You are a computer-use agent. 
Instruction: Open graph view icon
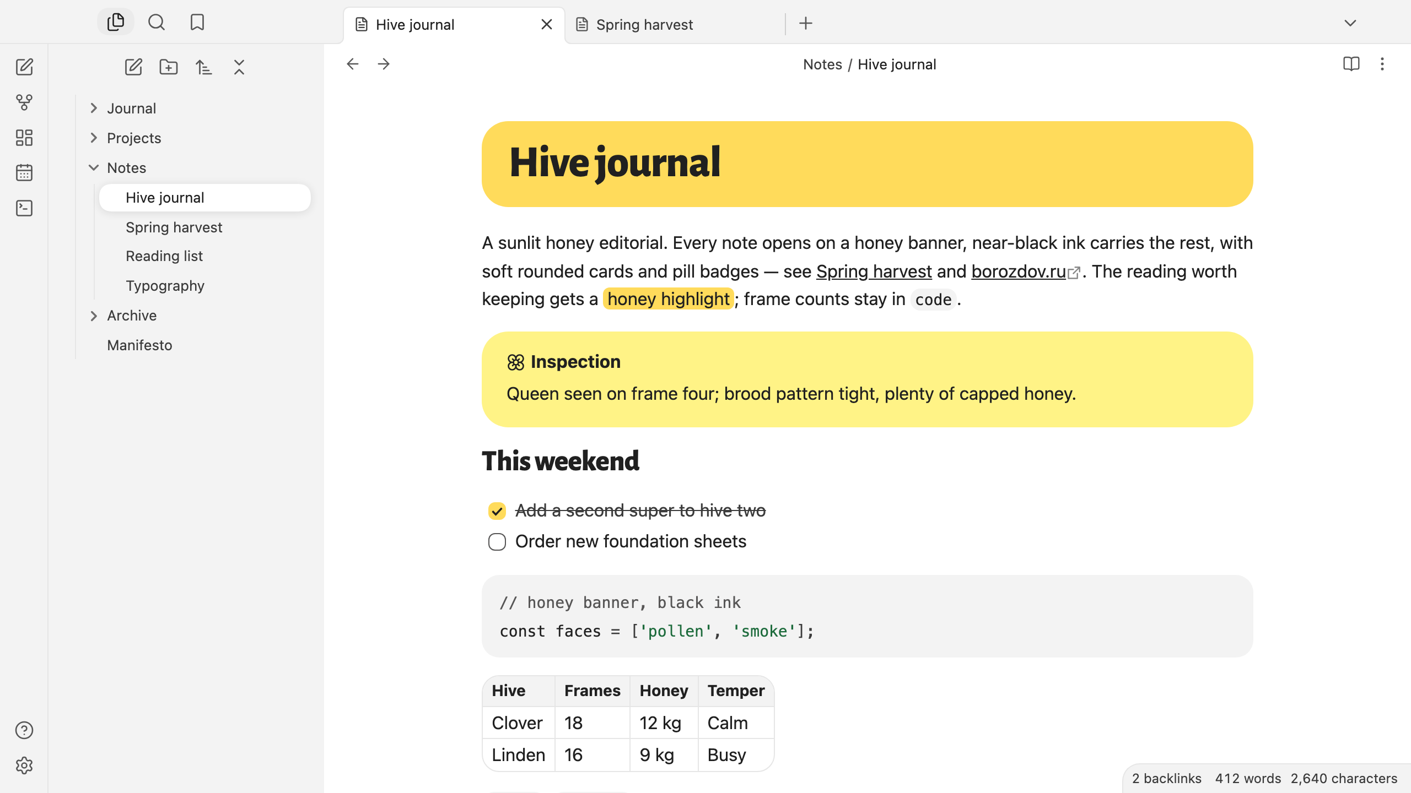pos(24,102)
